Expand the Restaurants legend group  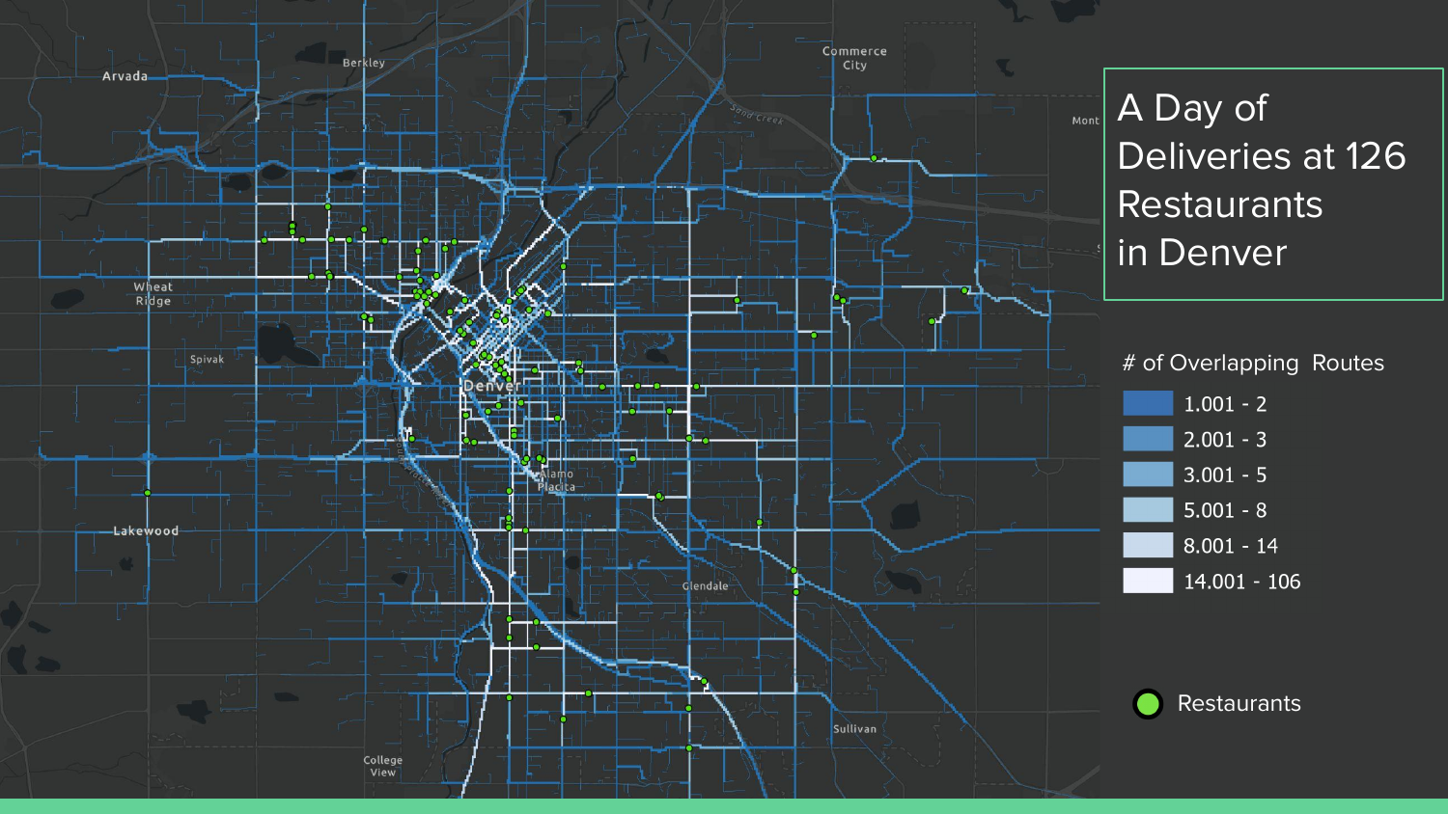tap(1239, 704)
